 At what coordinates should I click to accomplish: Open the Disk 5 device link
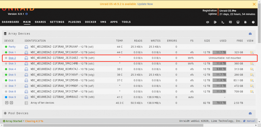[x=12, y=75]
